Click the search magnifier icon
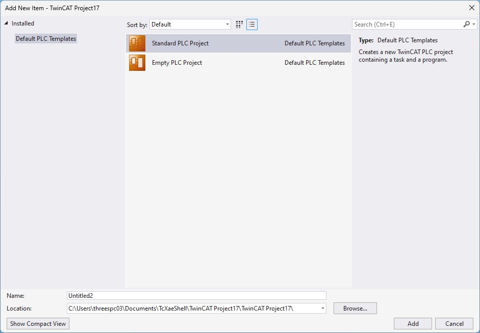The width and height of the screenshot is (480, 333). [x=466, y=24]
